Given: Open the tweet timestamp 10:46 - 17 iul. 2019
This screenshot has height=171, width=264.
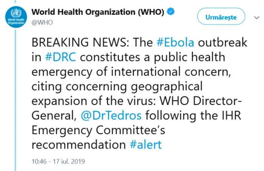Looking at the screenshot, I should pos(58,162).
